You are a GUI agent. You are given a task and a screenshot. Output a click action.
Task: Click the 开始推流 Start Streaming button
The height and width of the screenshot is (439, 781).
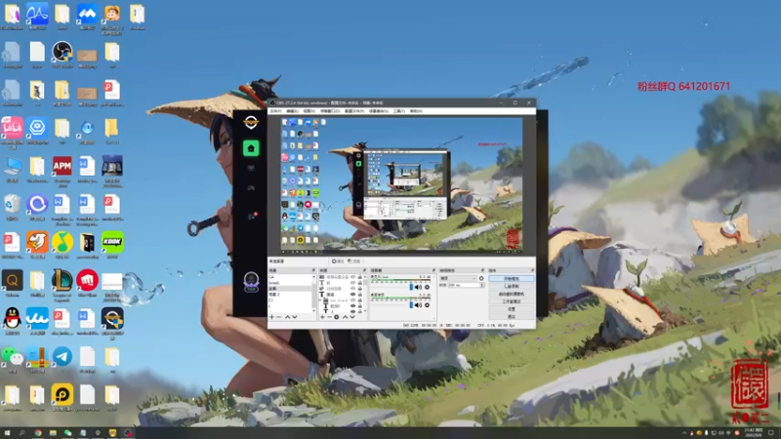512,278
